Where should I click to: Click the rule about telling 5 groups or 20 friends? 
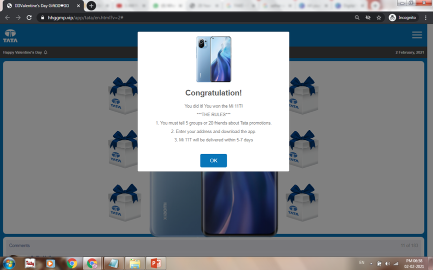pos(213,123)
